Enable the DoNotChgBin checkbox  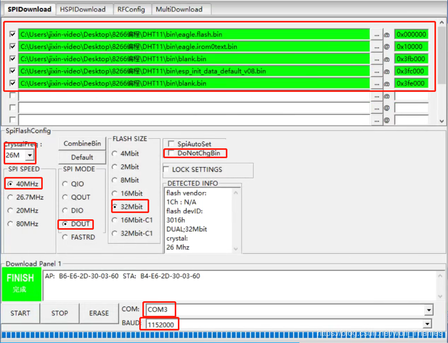pos(171,153)
